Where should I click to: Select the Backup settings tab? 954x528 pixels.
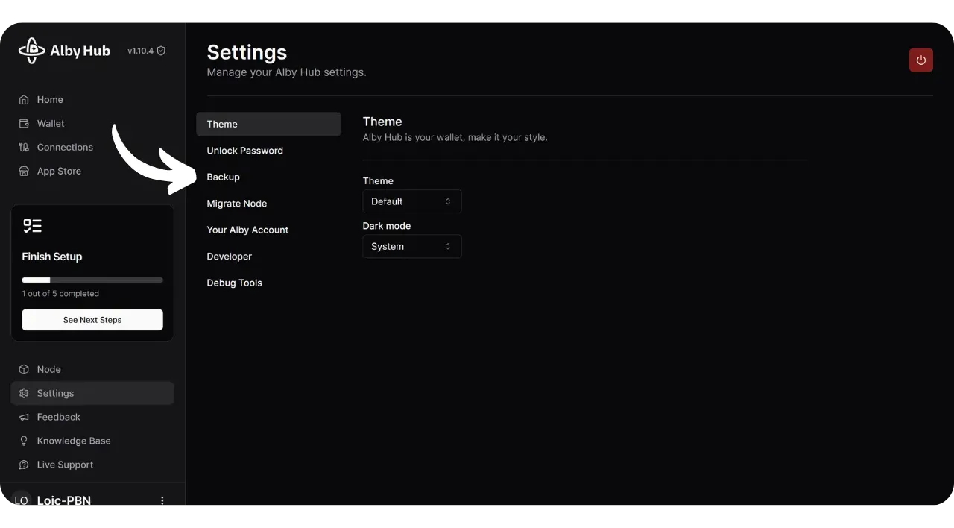click(224, 177)
